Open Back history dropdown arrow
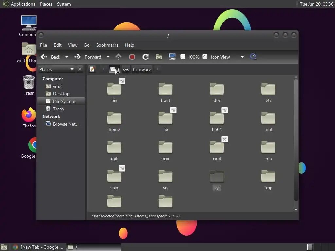The image size is (335, 251). 67,57
